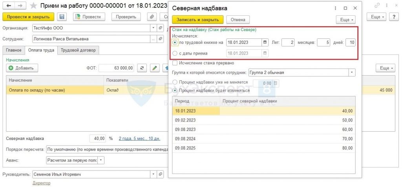Click Провести и закрыть button

pyautogui.click(x=28, y=17)
